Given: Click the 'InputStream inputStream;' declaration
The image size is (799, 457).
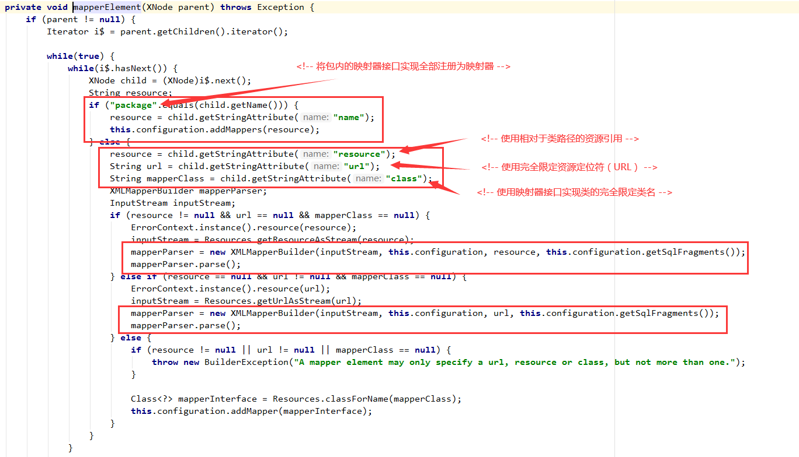Looking at the screenshot, I should click(x=172, y=203).
